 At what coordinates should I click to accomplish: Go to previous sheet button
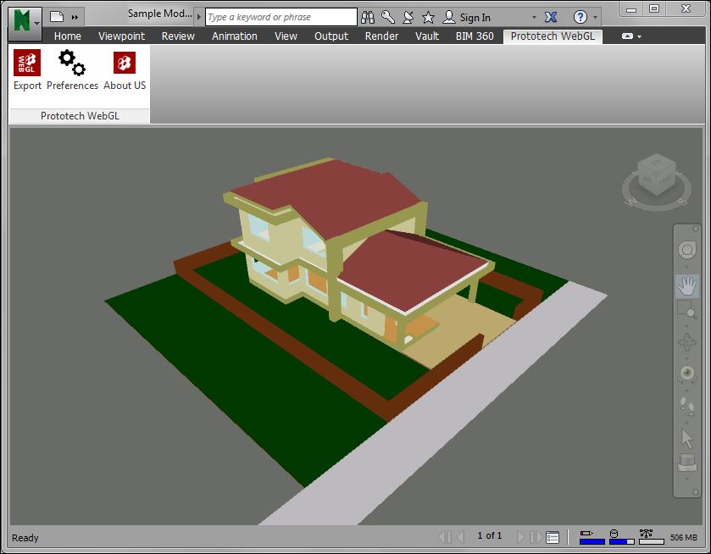pos(460,537)
